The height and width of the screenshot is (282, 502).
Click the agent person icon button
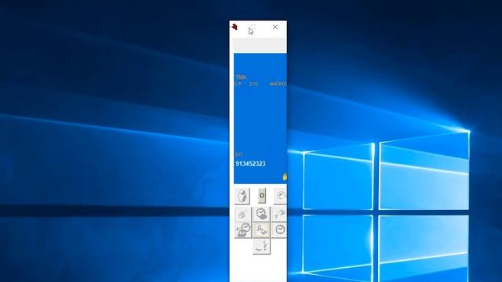(242, 196)
